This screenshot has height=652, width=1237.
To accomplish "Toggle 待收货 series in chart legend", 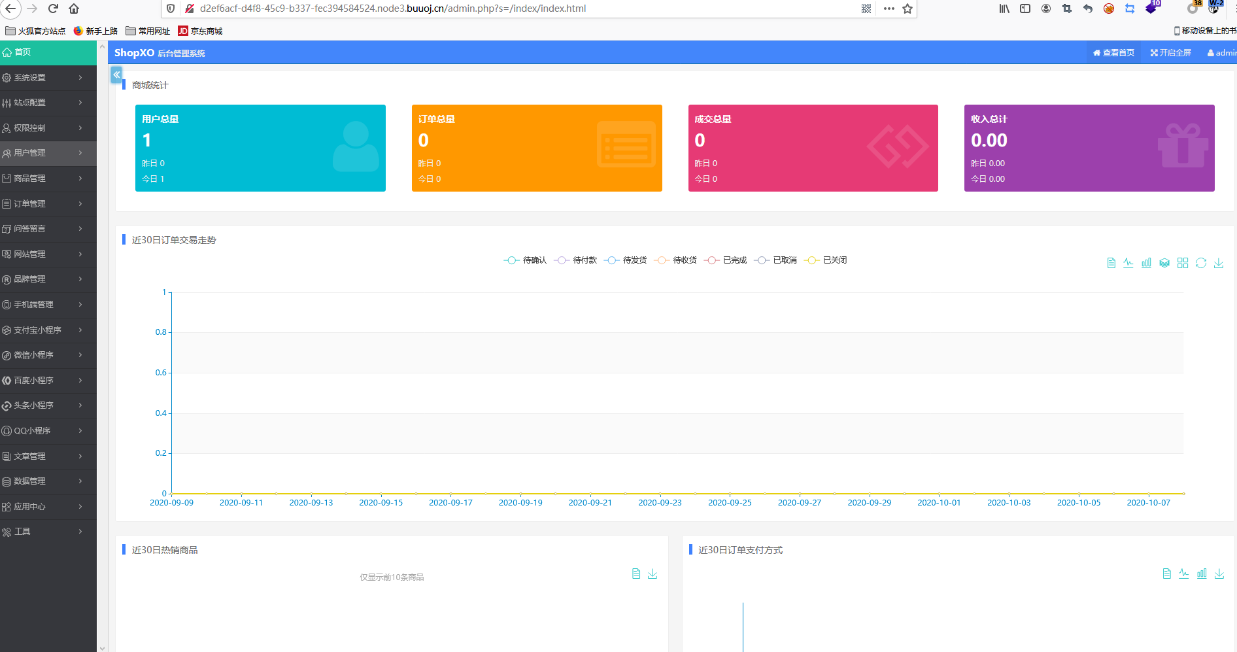I will [x=675, y=260].
